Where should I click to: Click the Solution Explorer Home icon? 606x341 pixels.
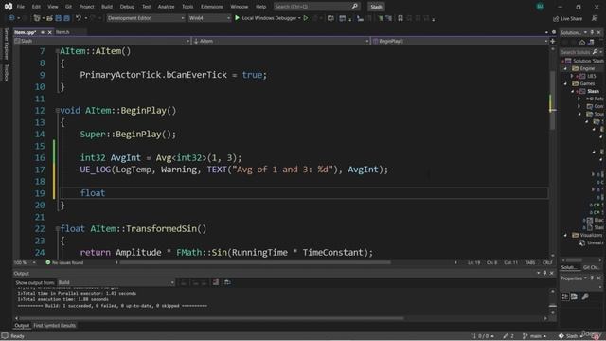coord(582,43)
